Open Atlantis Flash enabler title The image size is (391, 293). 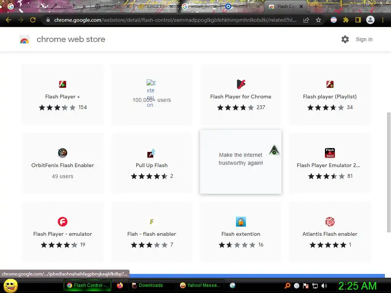point(330,234)
